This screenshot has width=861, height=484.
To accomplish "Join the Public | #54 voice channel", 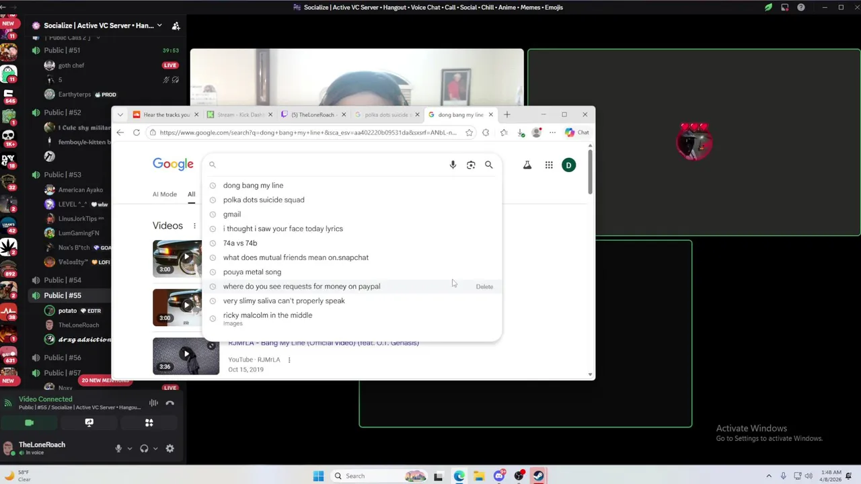I will coord(62,280).
